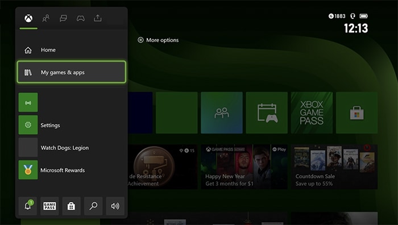The image size is (398, 225).
Task: Open notifications bell icon
Action: click(x=28, y=206)
